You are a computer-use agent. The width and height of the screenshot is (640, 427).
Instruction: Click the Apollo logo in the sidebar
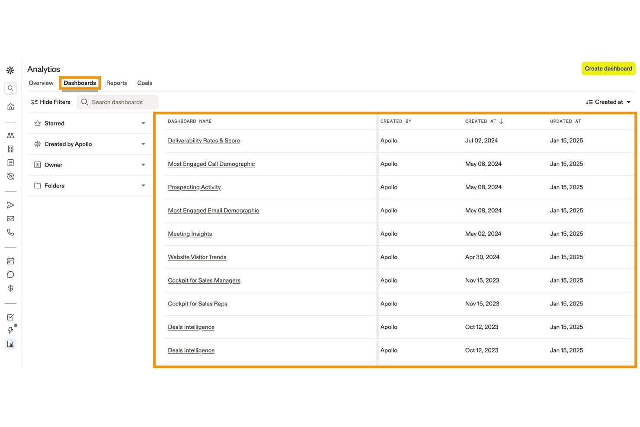(x=10, y=70)
